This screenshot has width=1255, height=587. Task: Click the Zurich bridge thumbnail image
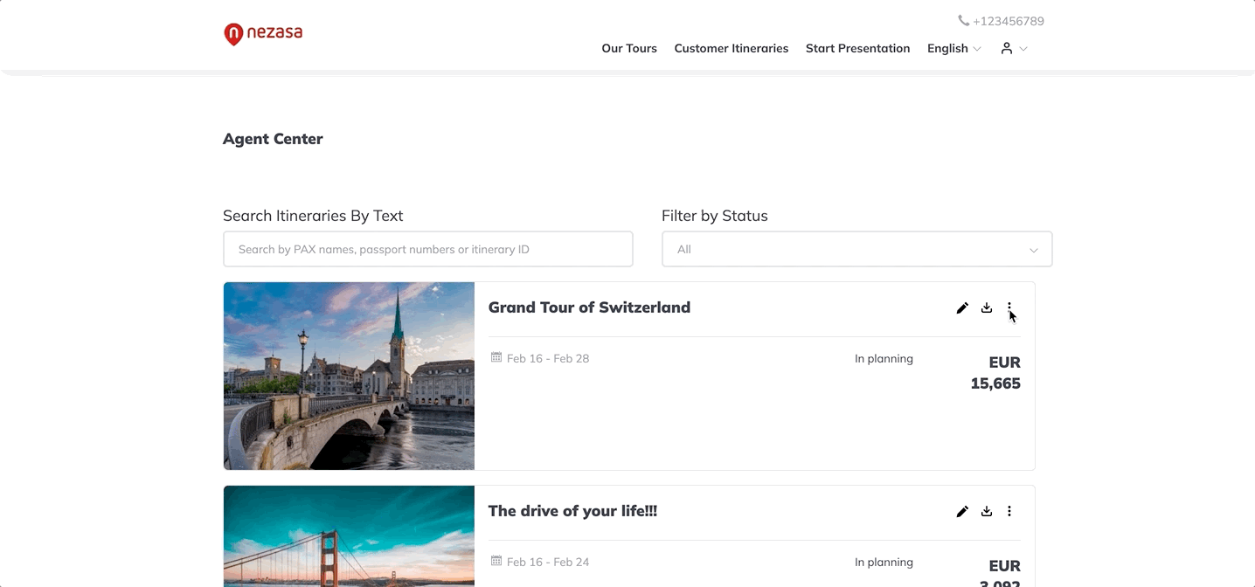tap(349, 376)
